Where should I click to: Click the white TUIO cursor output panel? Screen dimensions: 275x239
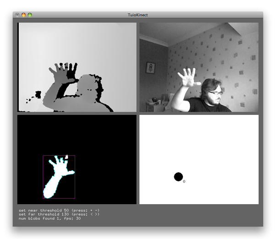tap(199, 159)
